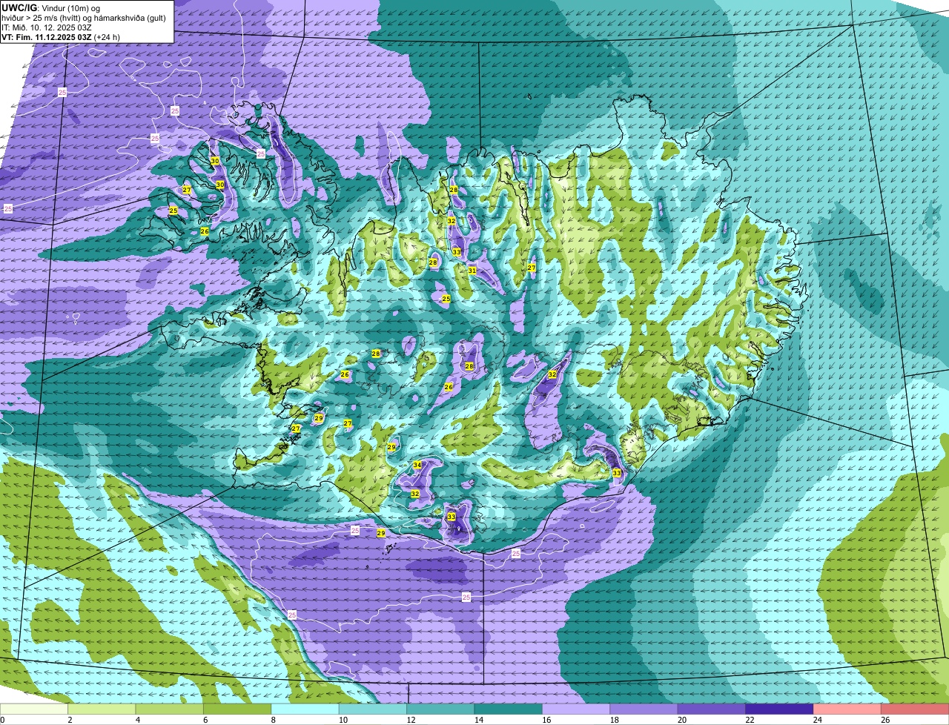Image resolution: width=949 pixels, height=725 pixels.
Task: Pick the 24–26 m/s pink legend swatch
Action: click(x=847, y=709)
